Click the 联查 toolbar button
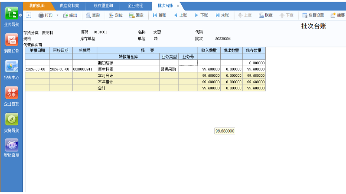This screenshot has width=346, height=194. [x=266, y=15]
